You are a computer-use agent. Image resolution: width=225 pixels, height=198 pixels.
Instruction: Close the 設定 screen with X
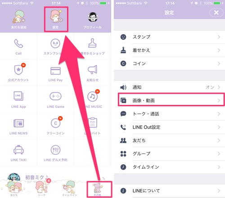(216, 13)
